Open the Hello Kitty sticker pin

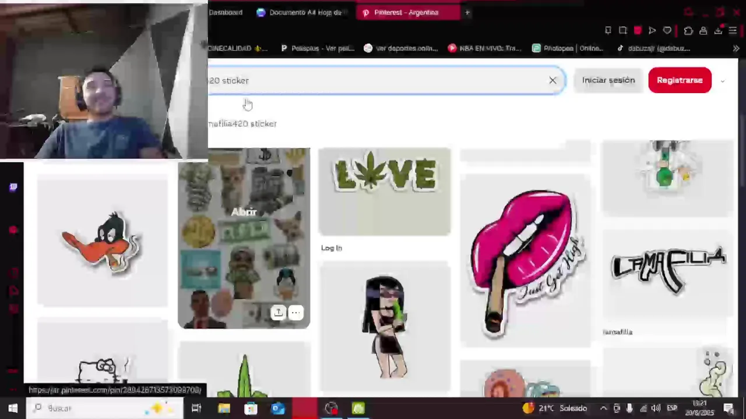pos(103,358)
